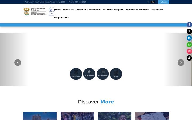Click the higher education & training logo
Image resolution: width=192 pixels, height=120 pixels.
(x=35, y=11)
